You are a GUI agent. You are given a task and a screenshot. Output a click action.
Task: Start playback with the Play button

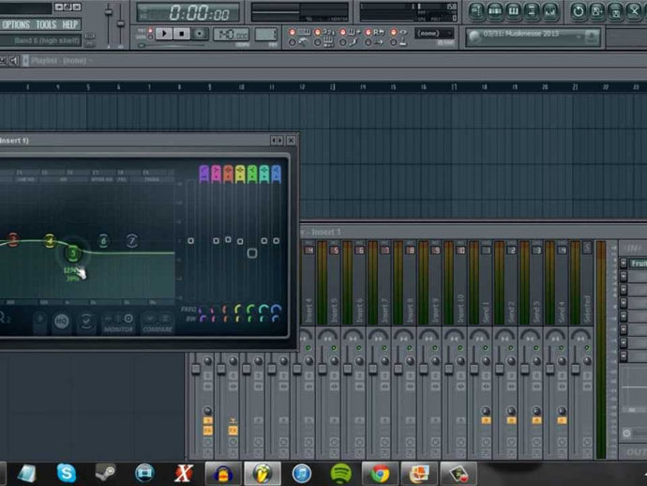tap(164, 34)
